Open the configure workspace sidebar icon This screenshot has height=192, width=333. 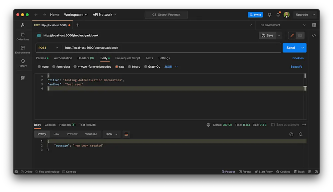tap(23, 78)
